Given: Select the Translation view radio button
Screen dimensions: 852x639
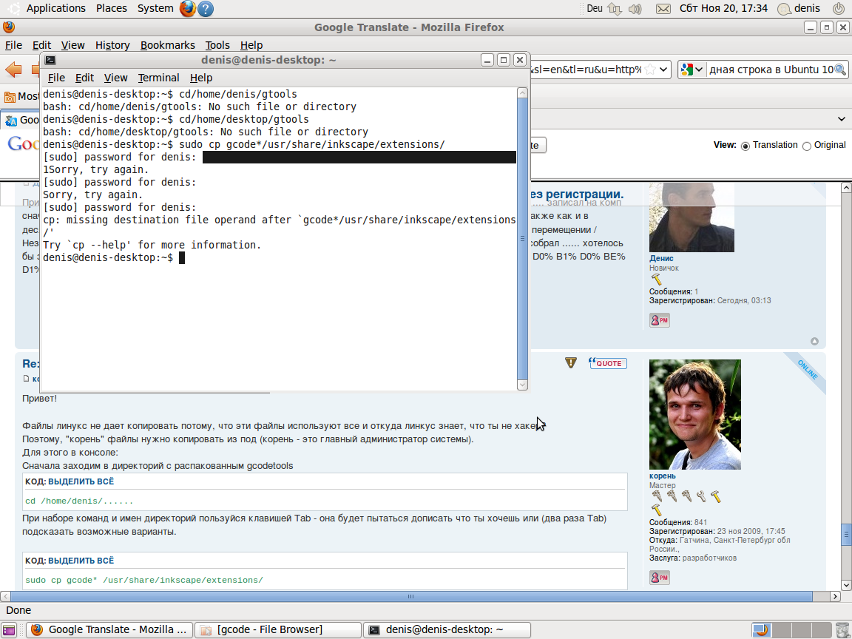Looking at the screenshot, I should (745, 146).
